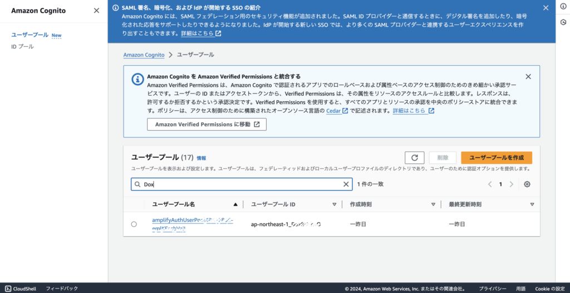Dismiss the Verified Permissions info box
570x293 pixels.
coord(528,77)
